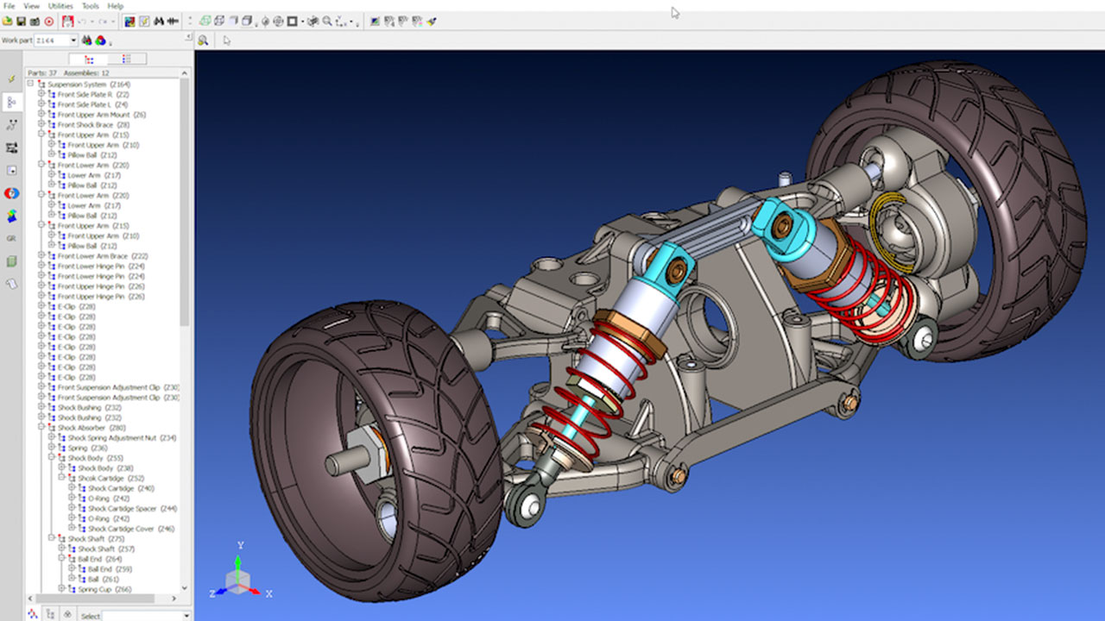Click the binoculars search icon in main toolbar
This screenshot has width=1105, height=621.
pyautogui.click(x=160, y=21)
